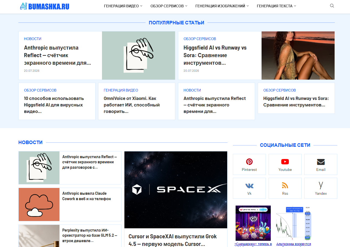Click the altcoin price chart ad image
Screen dimensions: 350x247
coord(294,223)
